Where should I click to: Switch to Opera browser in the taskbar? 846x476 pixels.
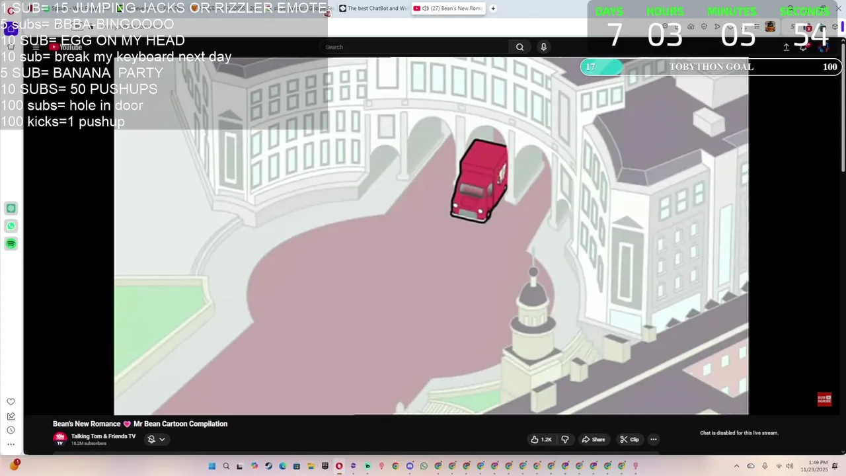tap(339, 466)
